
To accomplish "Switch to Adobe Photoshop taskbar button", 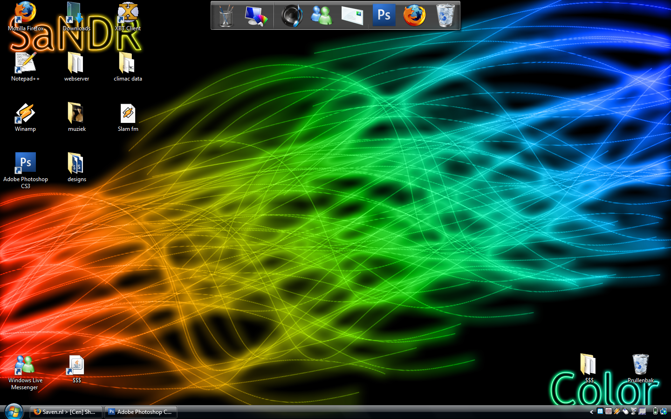I will pyautogui.click(x=141, y=412).
